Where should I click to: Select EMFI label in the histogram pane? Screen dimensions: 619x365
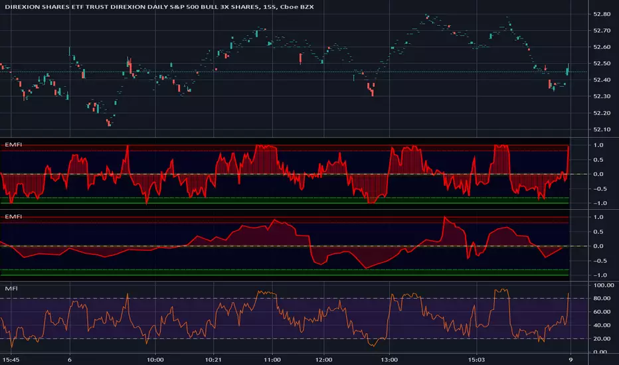point(13,144)
